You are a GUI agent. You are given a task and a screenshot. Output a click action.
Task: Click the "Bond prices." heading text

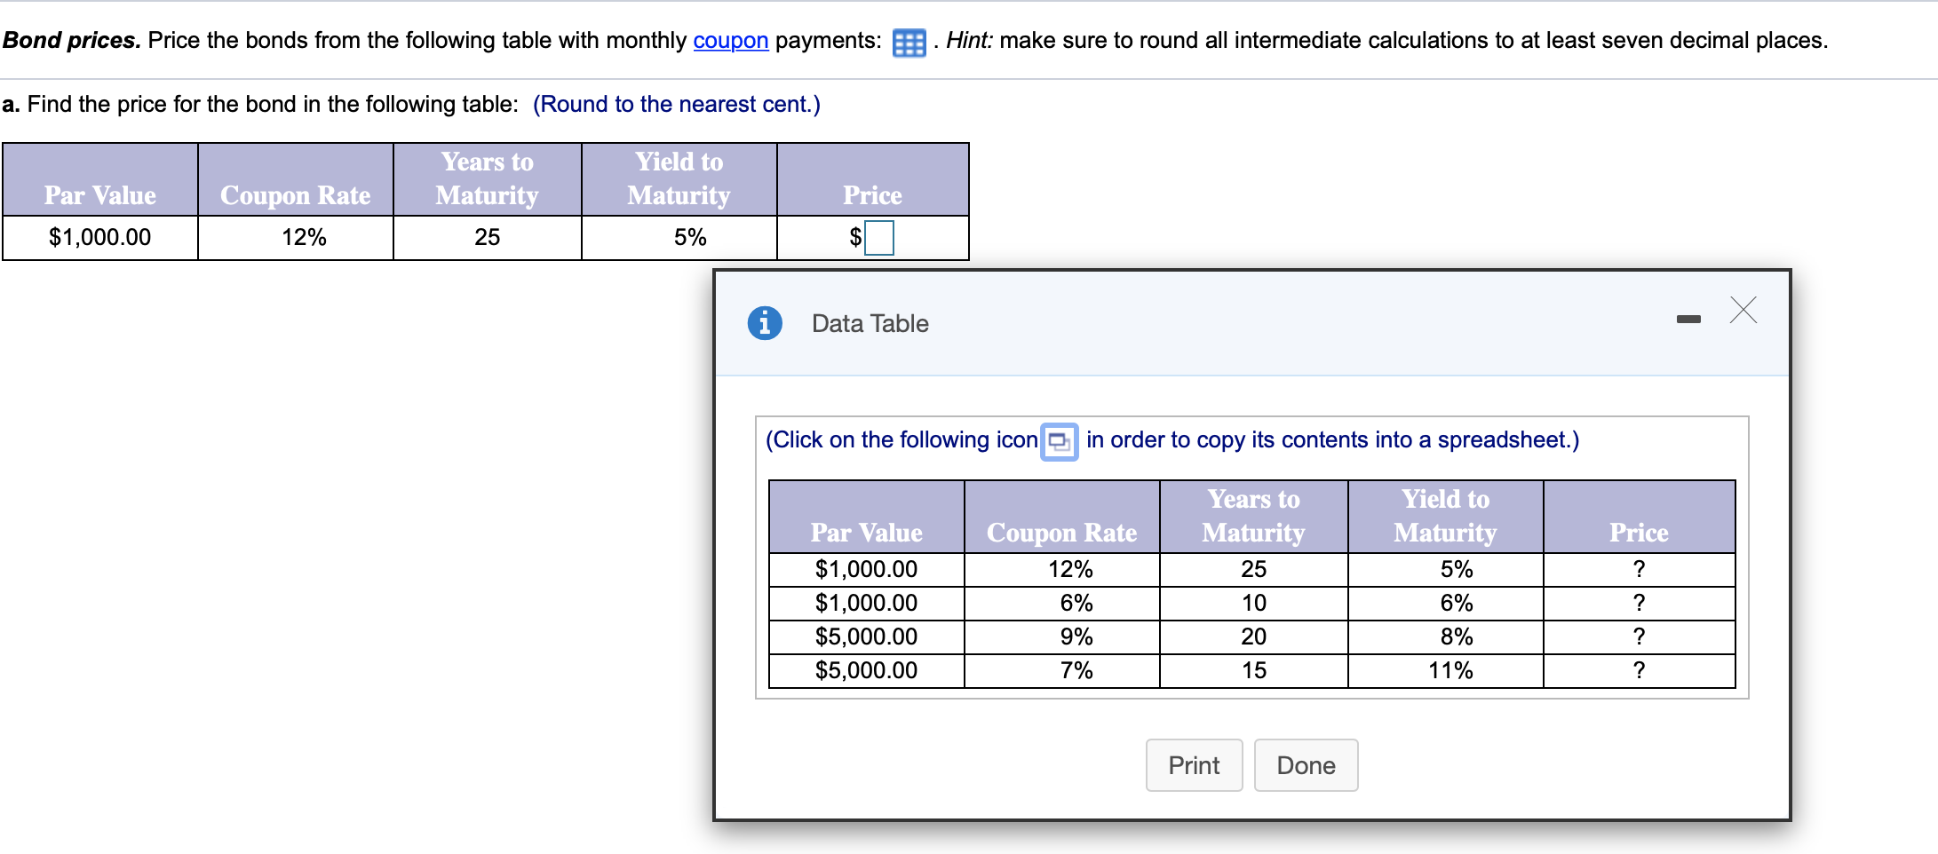tap(72, 41)
